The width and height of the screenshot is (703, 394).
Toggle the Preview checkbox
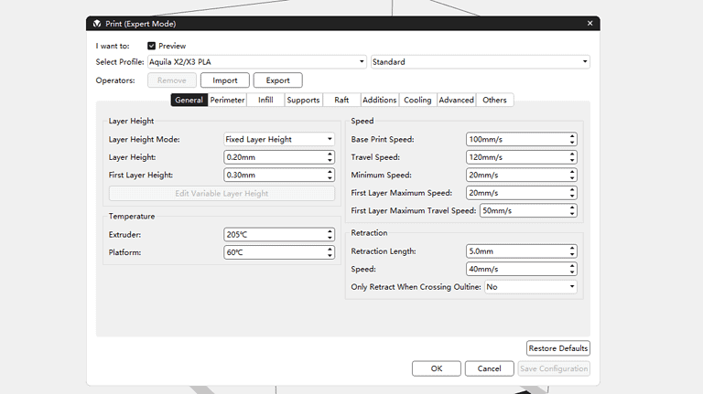[x=151, y=45]
